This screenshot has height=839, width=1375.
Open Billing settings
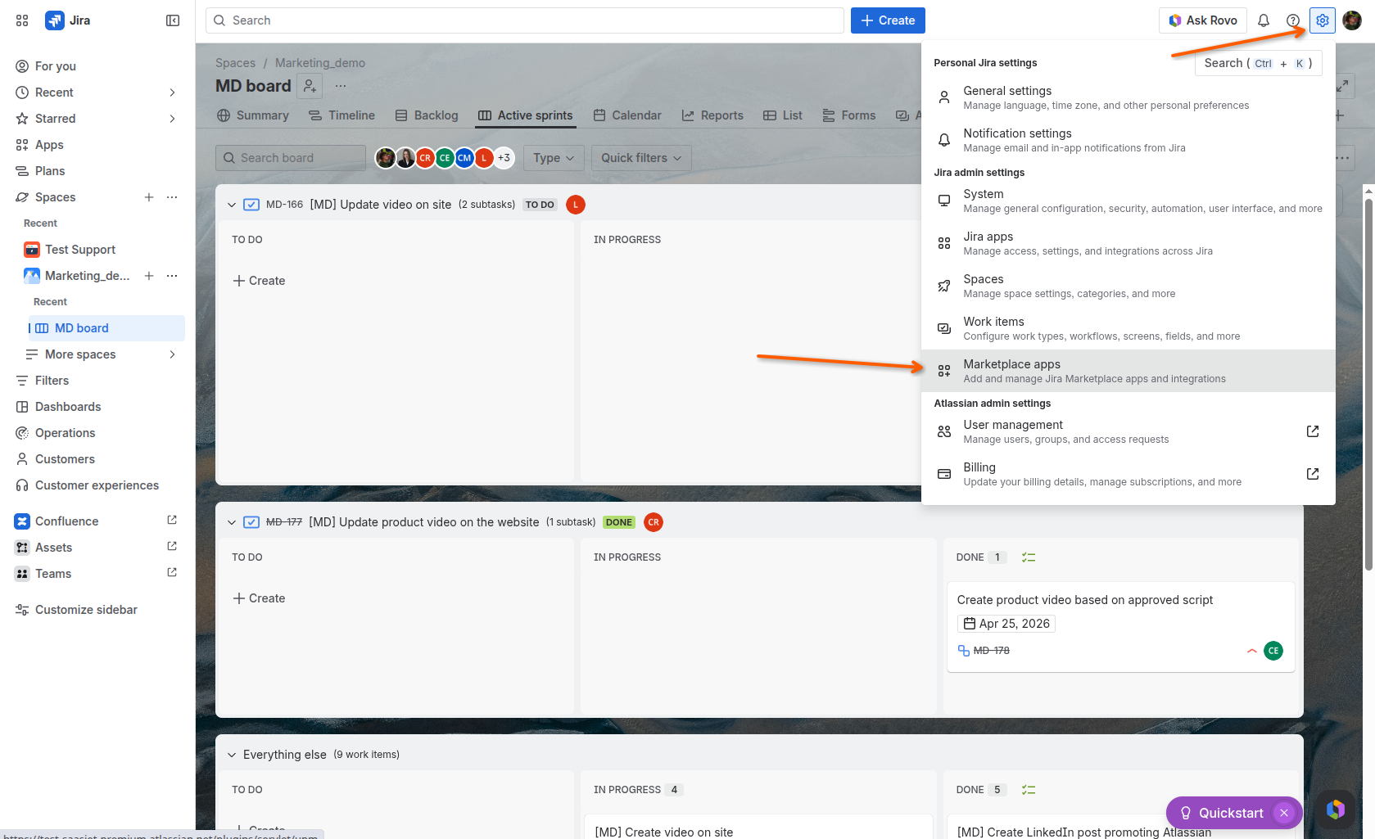(1128, 474)
